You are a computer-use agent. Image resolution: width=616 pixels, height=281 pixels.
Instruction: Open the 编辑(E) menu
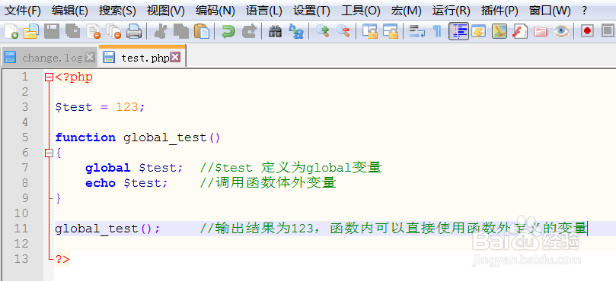[70, 11]
